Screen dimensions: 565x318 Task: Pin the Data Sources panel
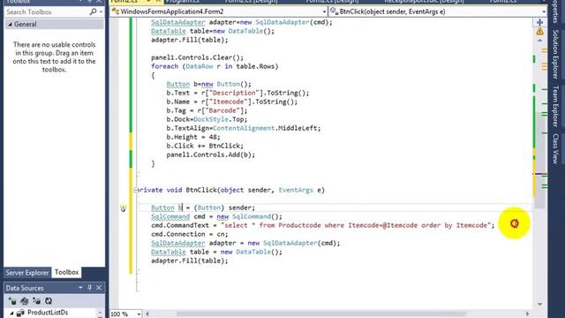click(89, 288)
